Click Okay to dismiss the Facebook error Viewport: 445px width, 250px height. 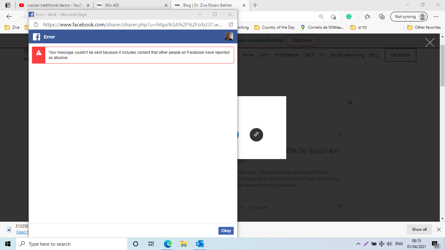(x=226, y=230)
